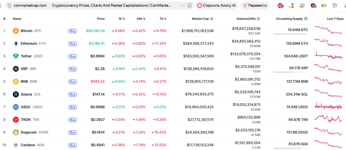This screenshot has height=150, width=346.
Task: Open the Dogecoin name link
Action: click(x=29, y=132)
